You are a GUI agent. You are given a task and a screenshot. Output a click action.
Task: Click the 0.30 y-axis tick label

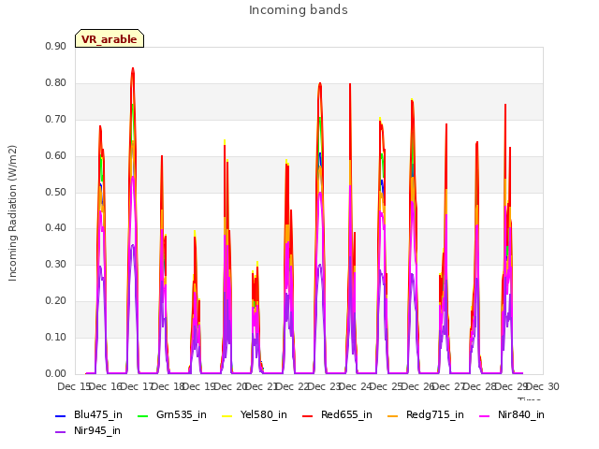(x=56, y=264)
